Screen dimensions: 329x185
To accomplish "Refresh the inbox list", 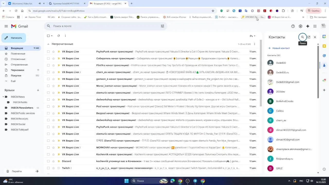I will pyautogui.click(x=59, y=36).
